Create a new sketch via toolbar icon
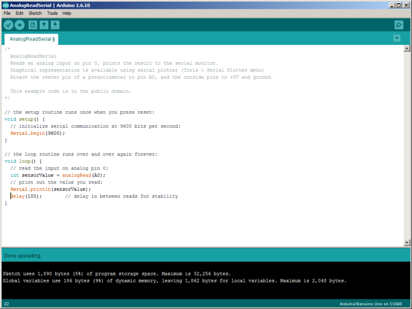 click(33, 25)
